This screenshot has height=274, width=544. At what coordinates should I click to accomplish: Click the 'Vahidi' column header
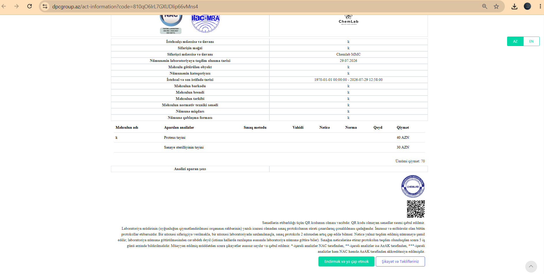pos(298,128)
